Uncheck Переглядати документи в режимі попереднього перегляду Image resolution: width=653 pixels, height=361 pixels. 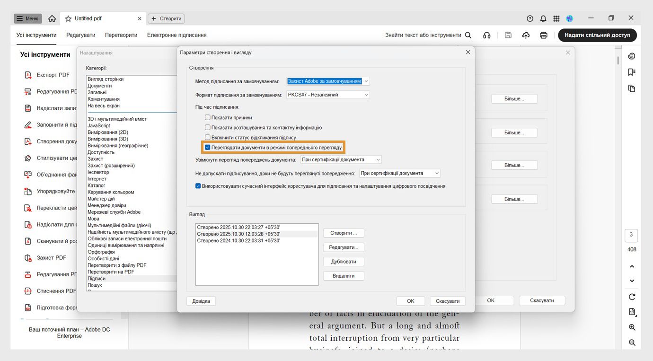(207, 148)
